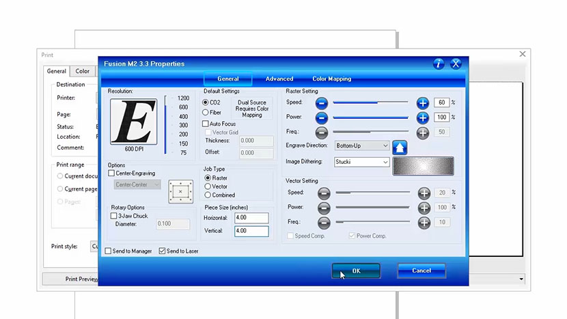Click the center position grid icon
Image resolution: width=567 pixels, height=319 pixels.
(x=180, y=192)
